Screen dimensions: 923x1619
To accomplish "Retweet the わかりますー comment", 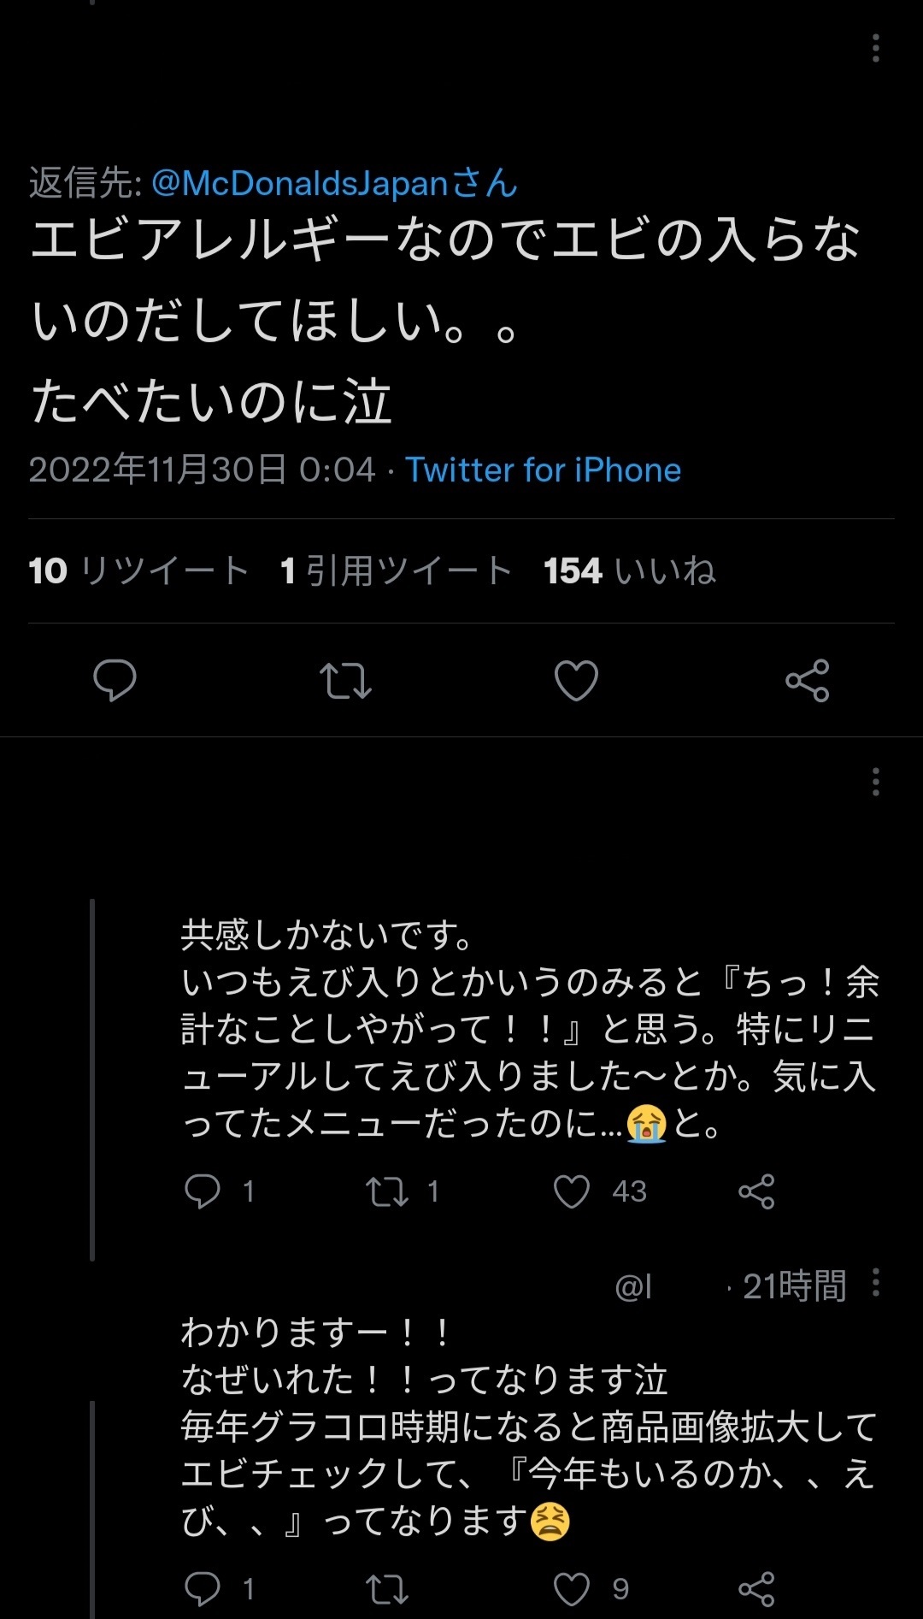I will 387,1590.
